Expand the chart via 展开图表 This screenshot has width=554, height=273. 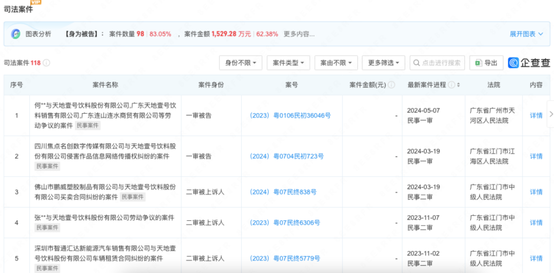click(x=526, y=34)
